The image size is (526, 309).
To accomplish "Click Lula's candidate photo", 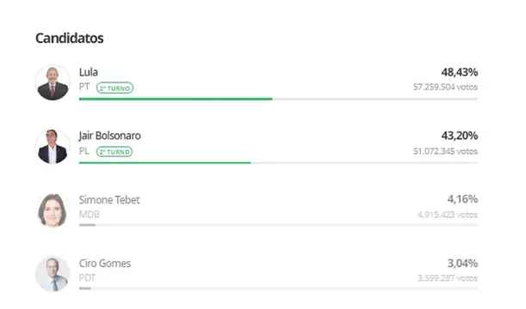I will (53, 82).
